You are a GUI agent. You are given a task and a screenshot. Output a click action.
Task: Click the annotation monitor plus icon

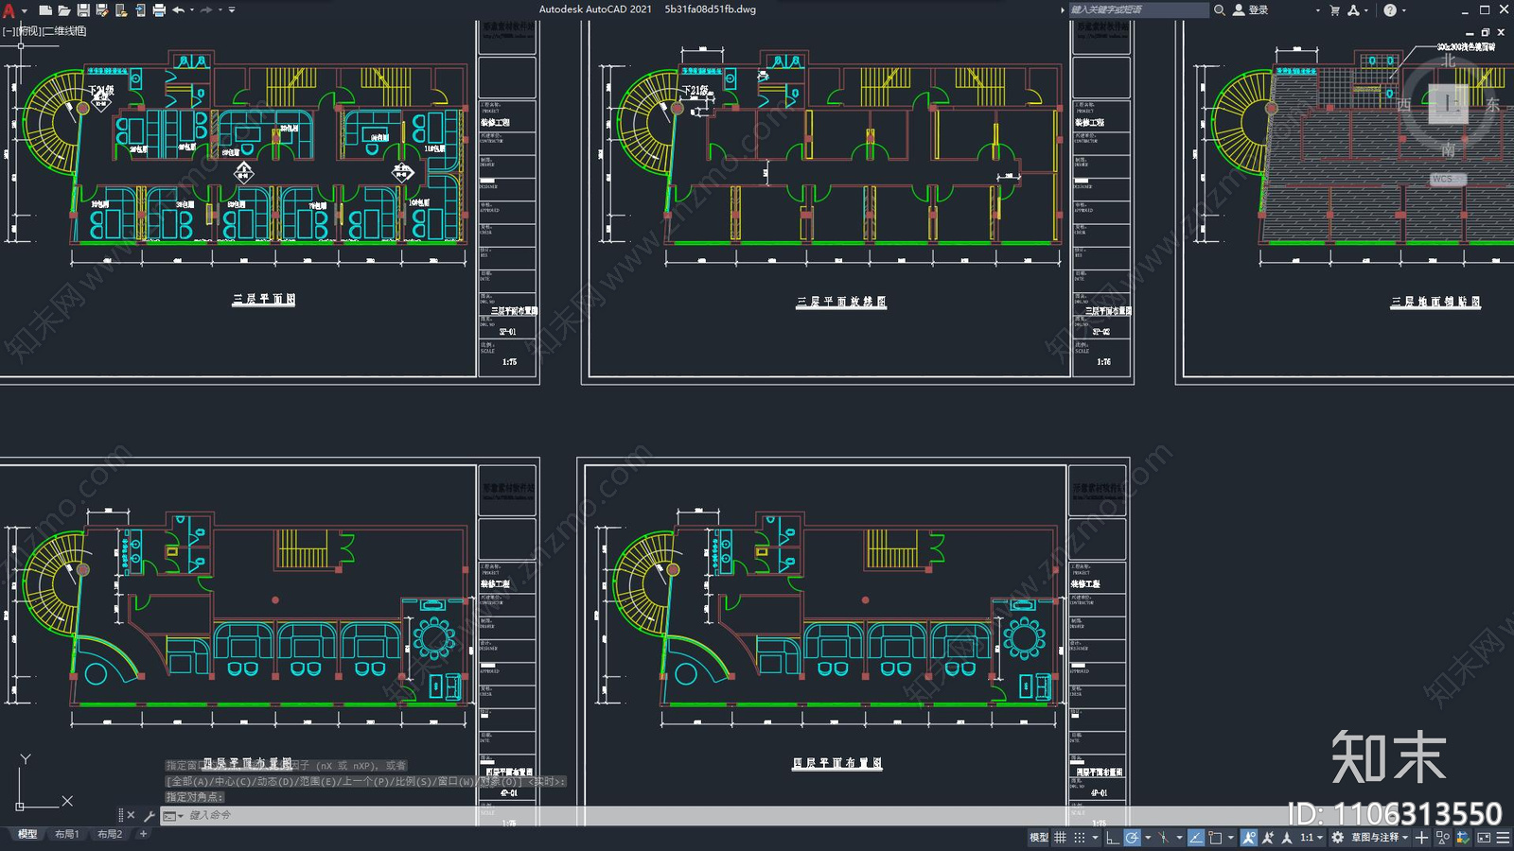[x=1421, y=838]
